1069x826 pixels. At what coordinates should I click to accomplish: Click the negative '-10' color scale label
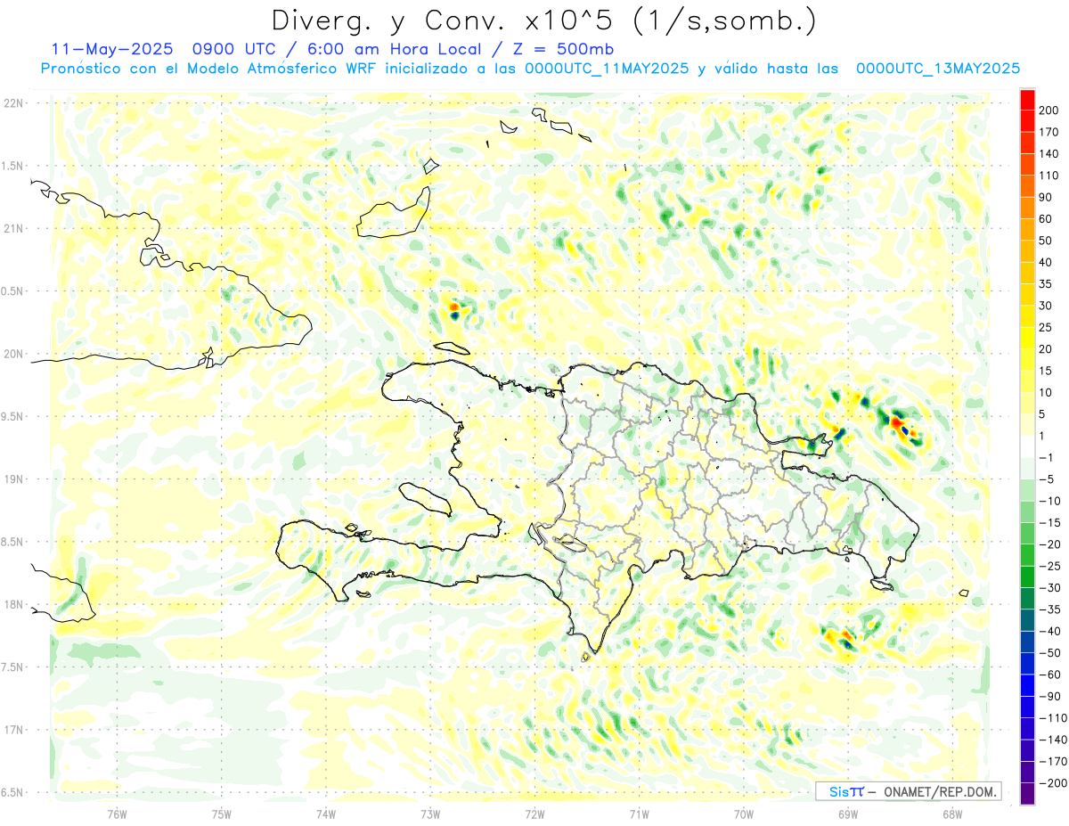point(1049,501)
